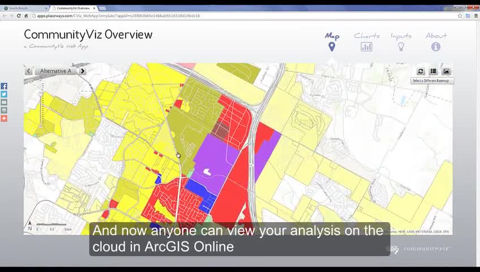Click the gray print share icon
Screen dimensions: 480x272
coord(4,110)
